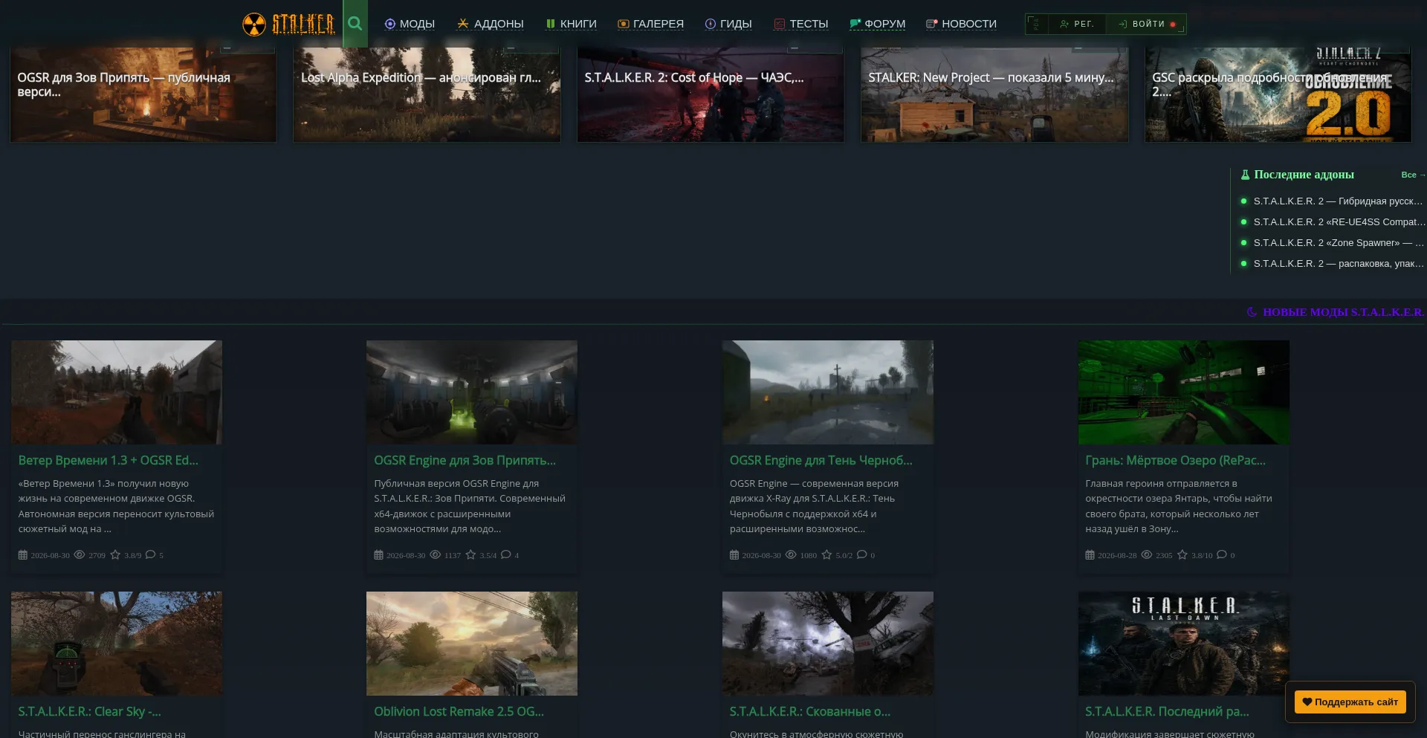Click the Clear Sky mod screenshot thumbnail

coord(117,644)
